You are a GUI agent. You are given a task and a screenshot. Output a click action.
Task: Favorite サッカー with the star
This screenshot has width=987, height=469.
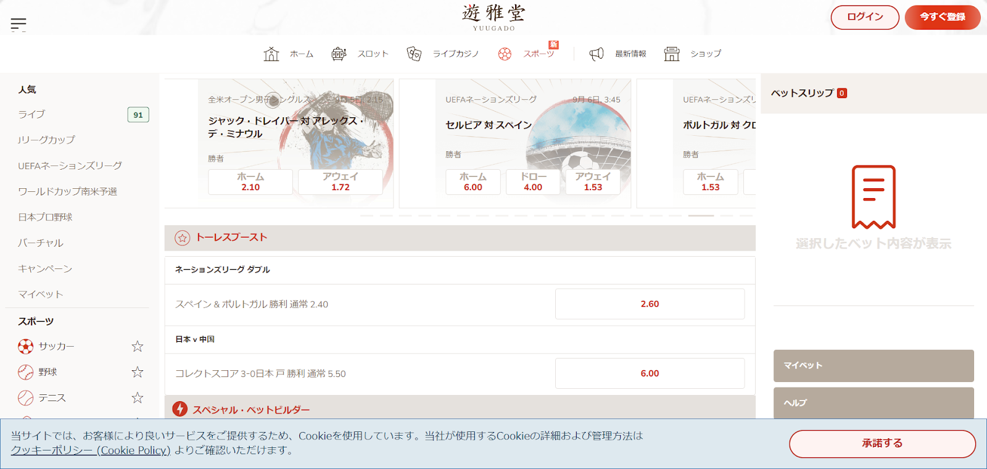(138, 347)
